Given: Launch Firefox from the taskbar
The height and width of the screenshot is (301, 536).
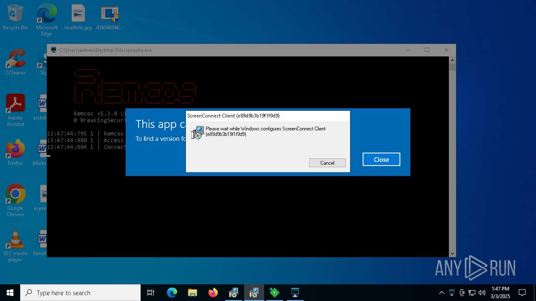Looking at the screenshot, I should click(213, 293).
